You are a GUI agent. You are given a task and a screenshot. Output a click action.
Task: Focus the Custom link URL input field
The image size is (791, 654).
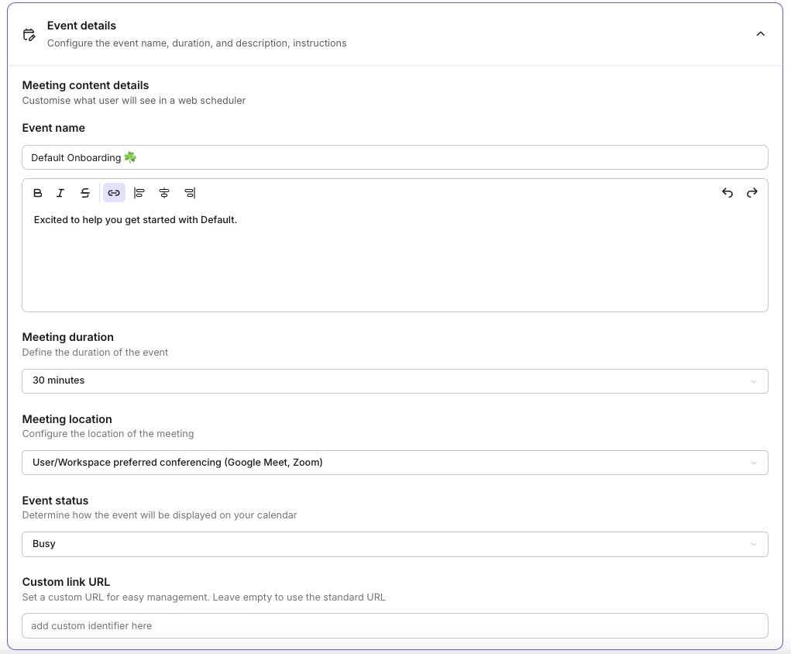click(x=395, y=626)
